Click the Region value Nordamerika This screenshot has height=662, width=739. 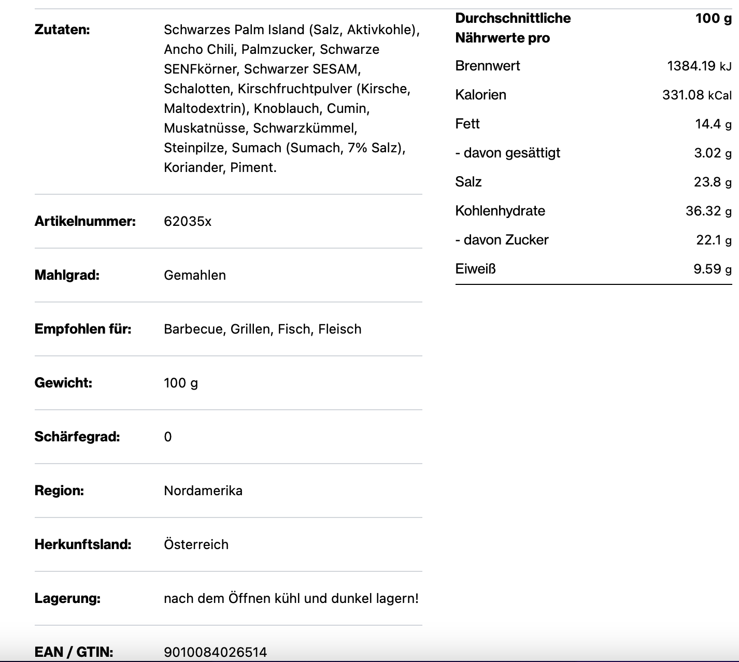click(203, 491)
